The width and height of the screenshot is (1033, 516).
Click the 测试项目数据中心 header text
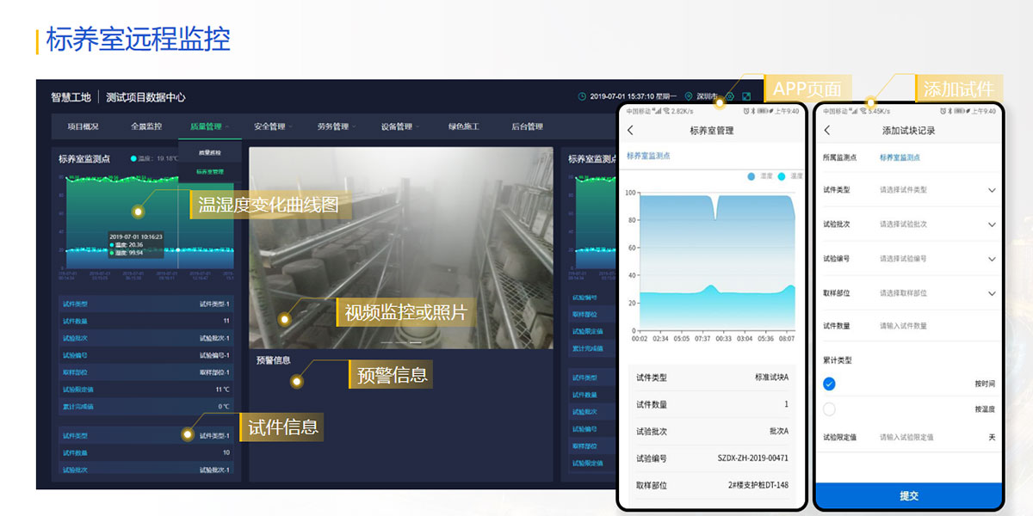pyautogui.click(x=145, y=97)
